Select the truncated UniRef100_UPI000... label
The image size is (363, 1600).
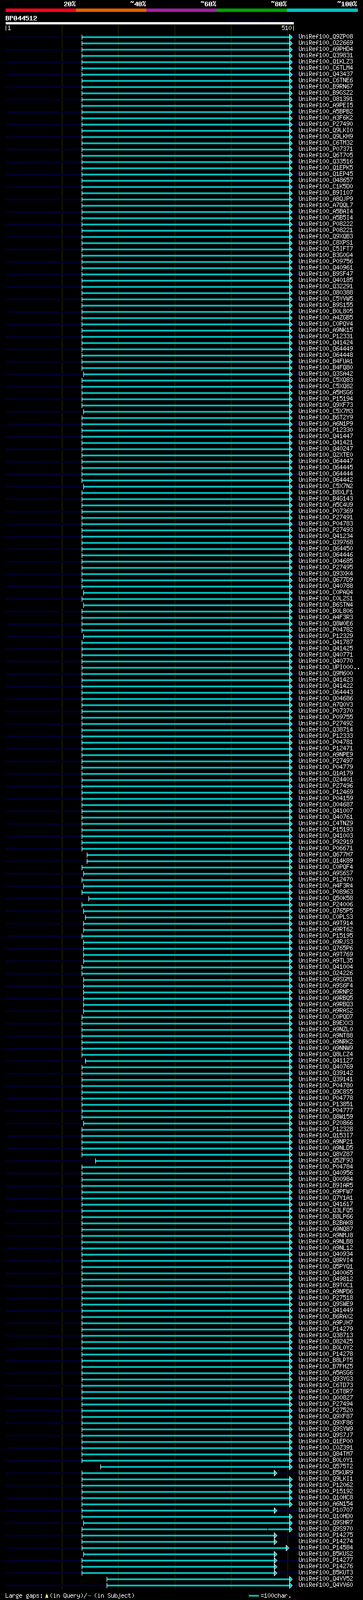329,667
